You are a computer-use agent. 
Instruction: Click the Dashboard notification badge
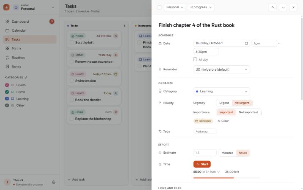(x=52, y=22)
